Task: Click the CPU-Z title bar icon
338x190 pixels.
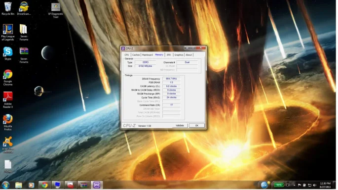Action: (x=123, y=48)
